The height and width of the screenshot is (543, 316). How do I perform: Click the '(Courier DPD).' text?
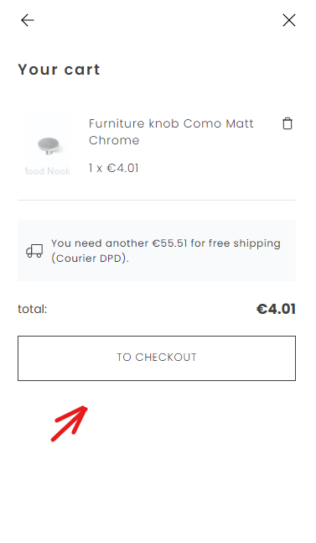point(90,258)
